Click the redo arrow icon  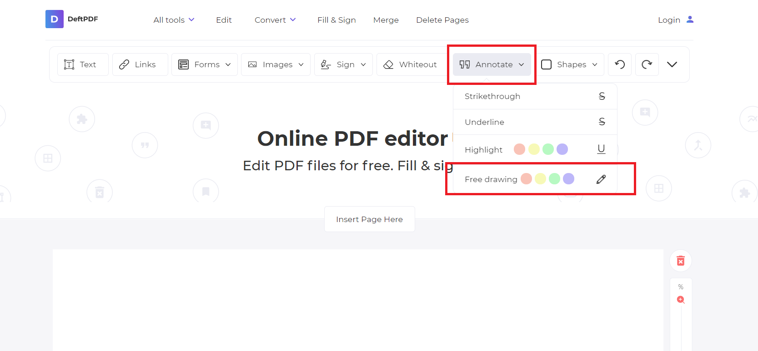pyautogui.click(x=647, y=64)
